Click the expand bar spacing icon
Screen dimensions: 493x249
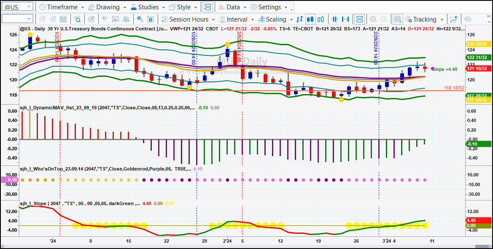tap(345, 19)
